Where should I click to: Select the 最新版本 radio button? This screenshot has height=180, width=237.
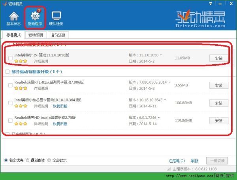[27, 160]
